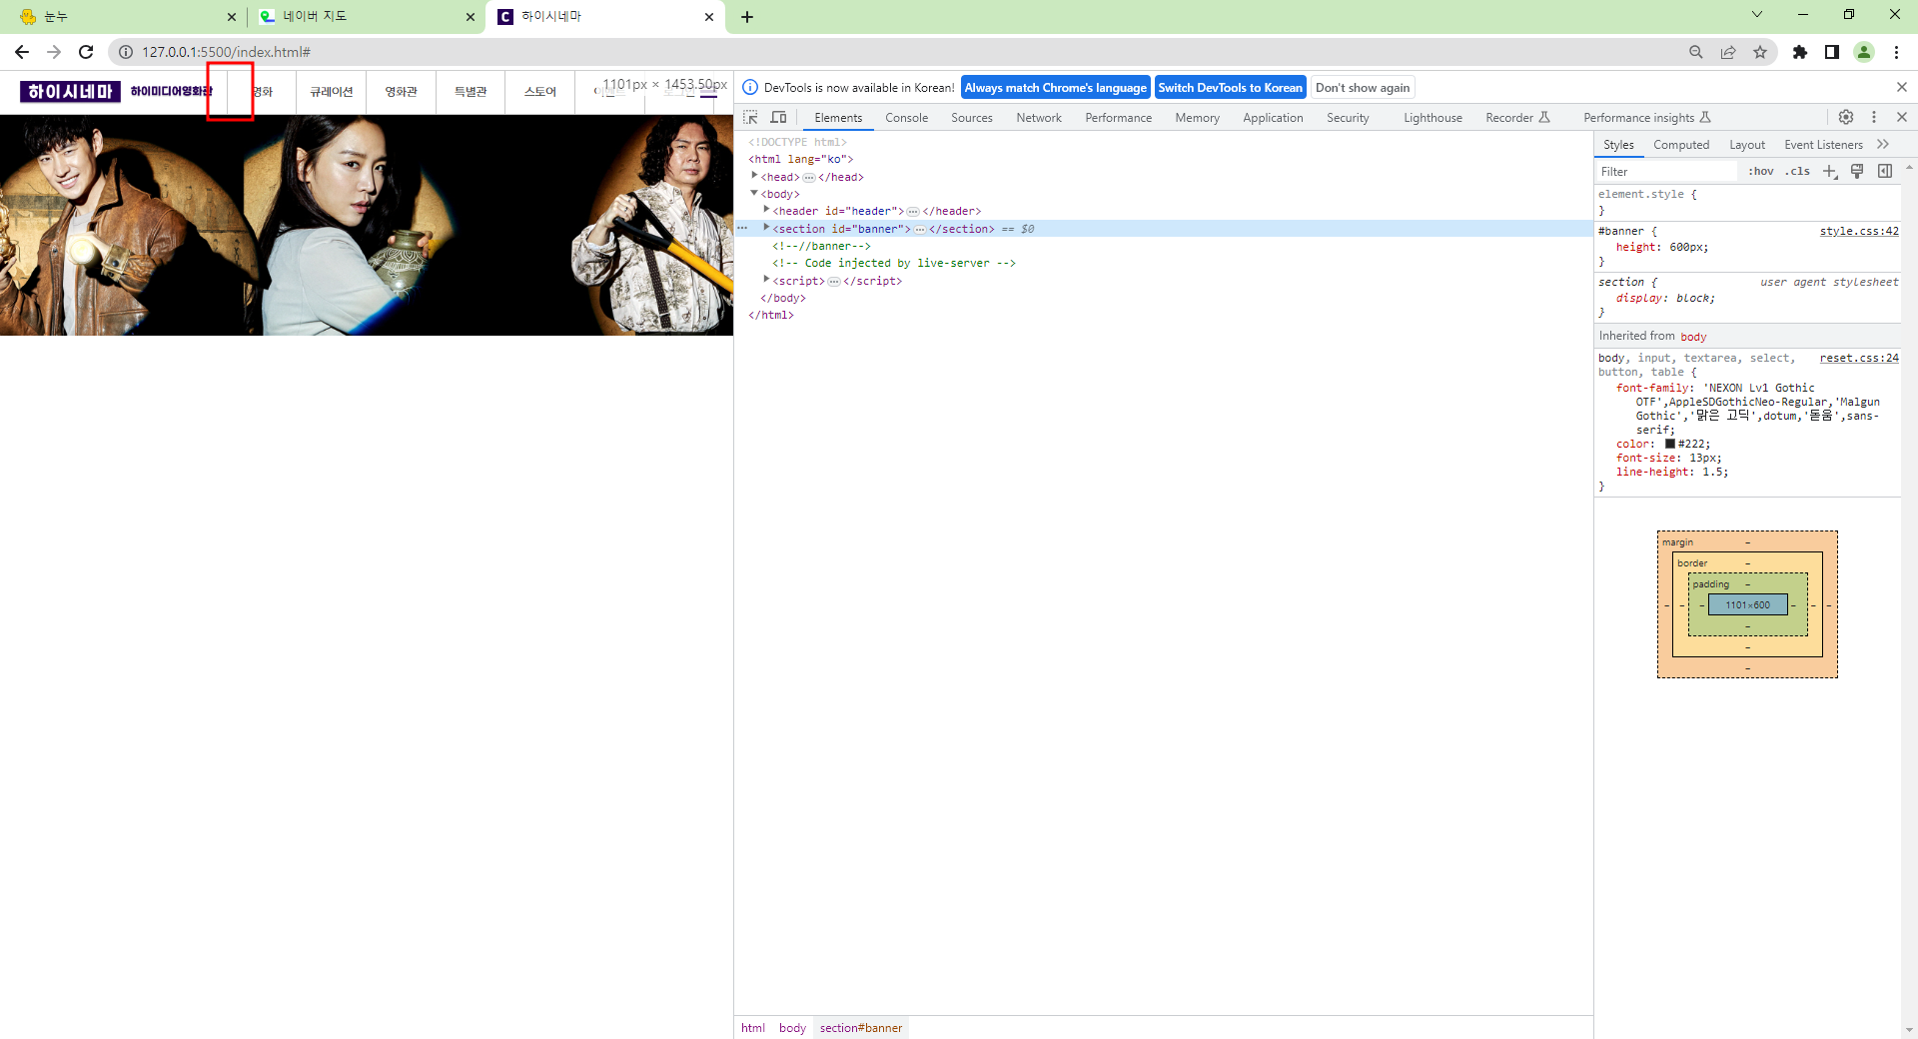This screenshot has height=1039, width=1918.
Task: Open Chrome profile avatar
Action: [x=1864, y=52]
